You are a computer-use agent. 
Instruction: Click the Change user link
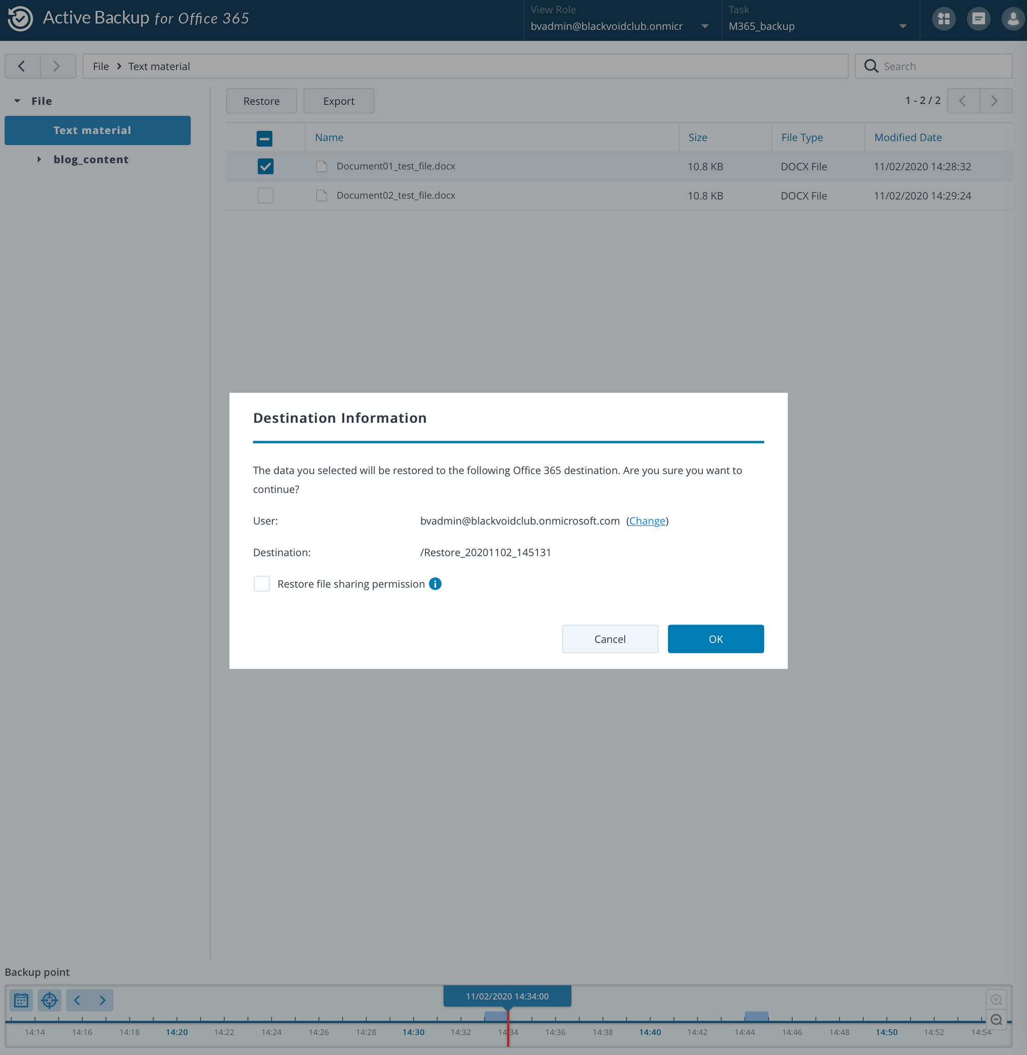(648, 521)
